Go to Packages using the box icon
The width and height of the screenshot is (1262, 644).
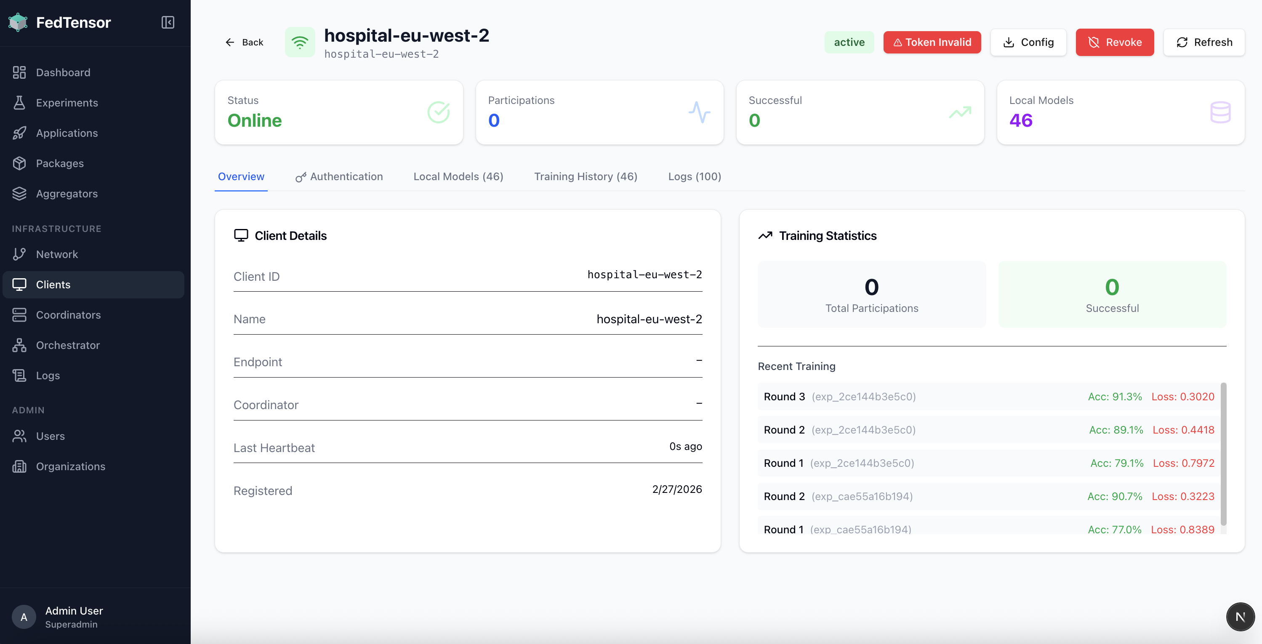point(19,164)
